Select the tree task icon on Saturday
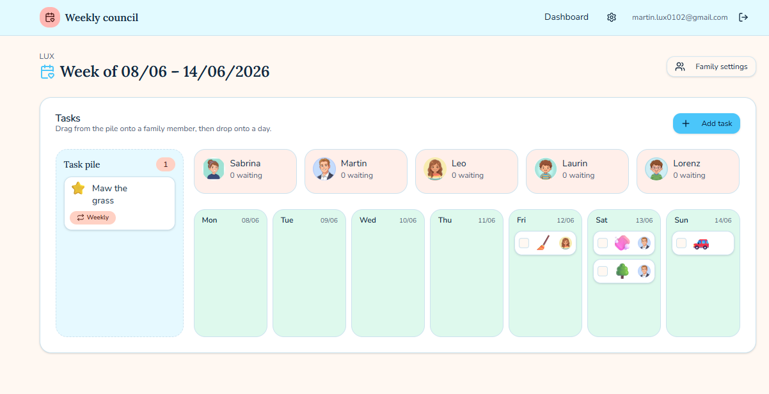The image size is (769, 394). [x=622, y=271]
